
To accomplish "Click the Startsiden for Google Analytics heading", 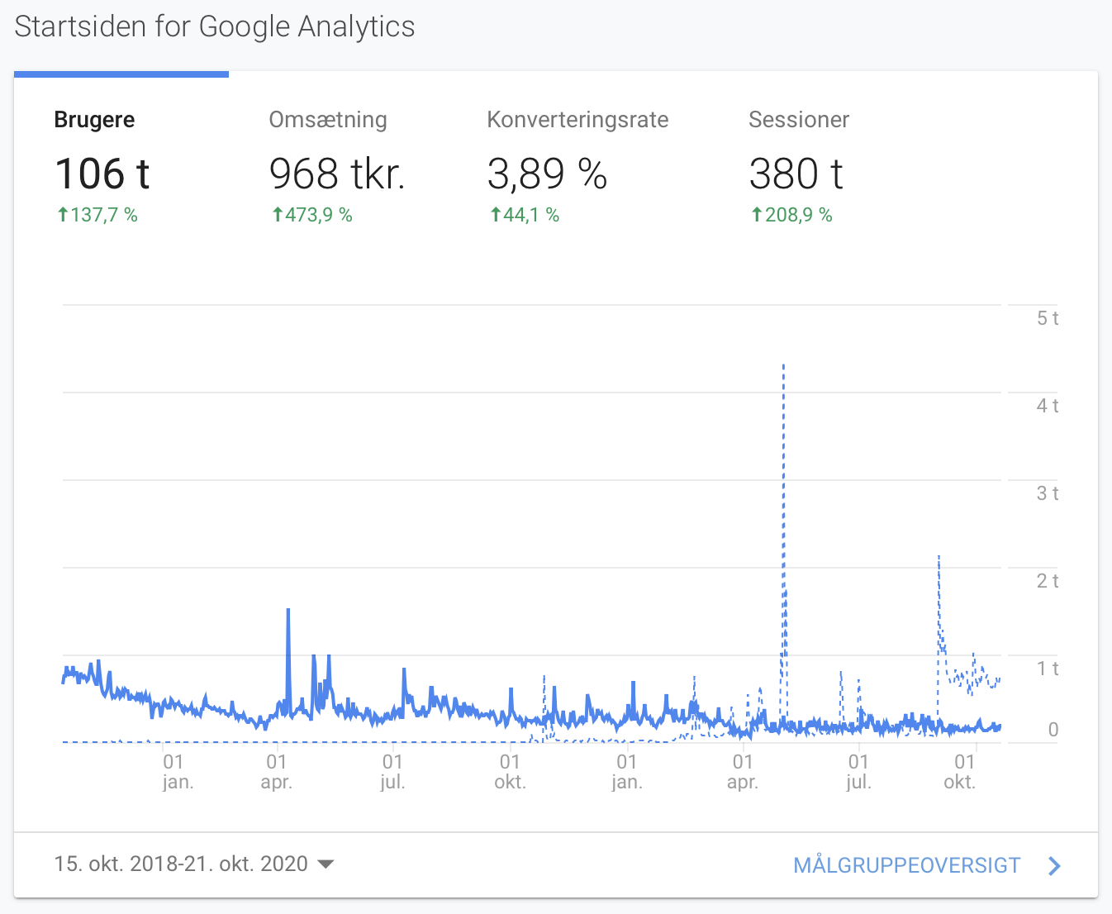I will (x=215, y=26).
